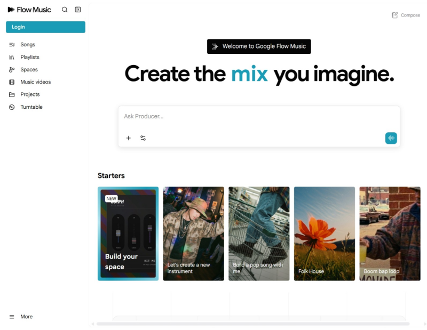
Task: Open the Songs section
Action: coord(28,45)
